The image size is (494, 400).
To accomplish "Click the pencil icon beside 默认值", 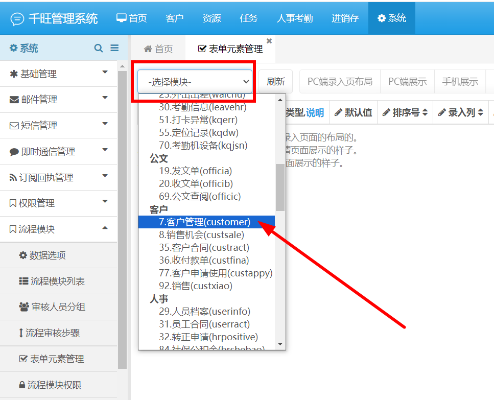I will [x=338, y=112].
